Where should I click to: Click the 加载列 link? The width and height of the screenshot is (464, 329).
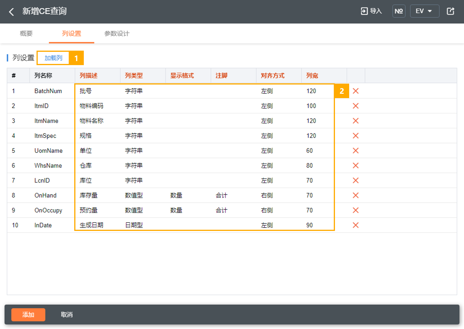click(53, 58)
